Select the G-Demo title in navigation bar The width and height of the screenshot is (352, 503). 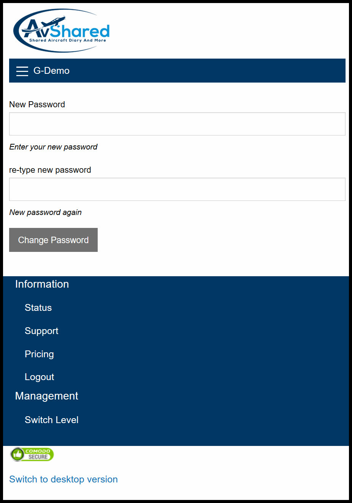(x=51, y=71)
